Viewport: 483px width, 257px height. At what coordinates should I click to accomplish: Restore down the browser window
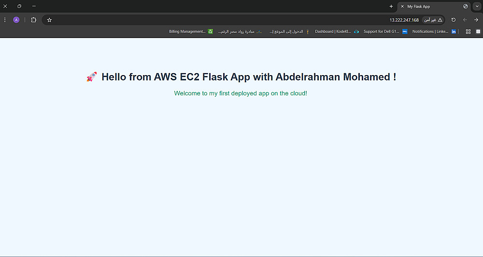(x=19, y=6)
